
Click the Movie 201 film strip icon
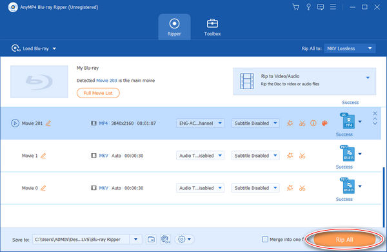point(94,123)
